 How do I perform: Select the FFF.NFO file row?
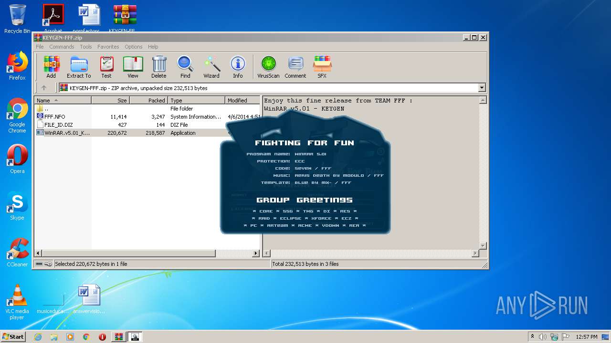[147, 117]
